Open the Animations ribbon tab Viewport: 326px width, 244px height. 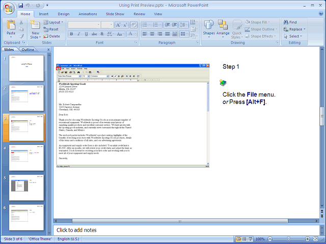pos(88,14)
